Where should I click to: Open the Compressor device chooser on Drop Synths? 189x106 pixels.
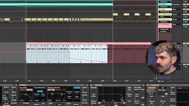(x=165, y=29)
